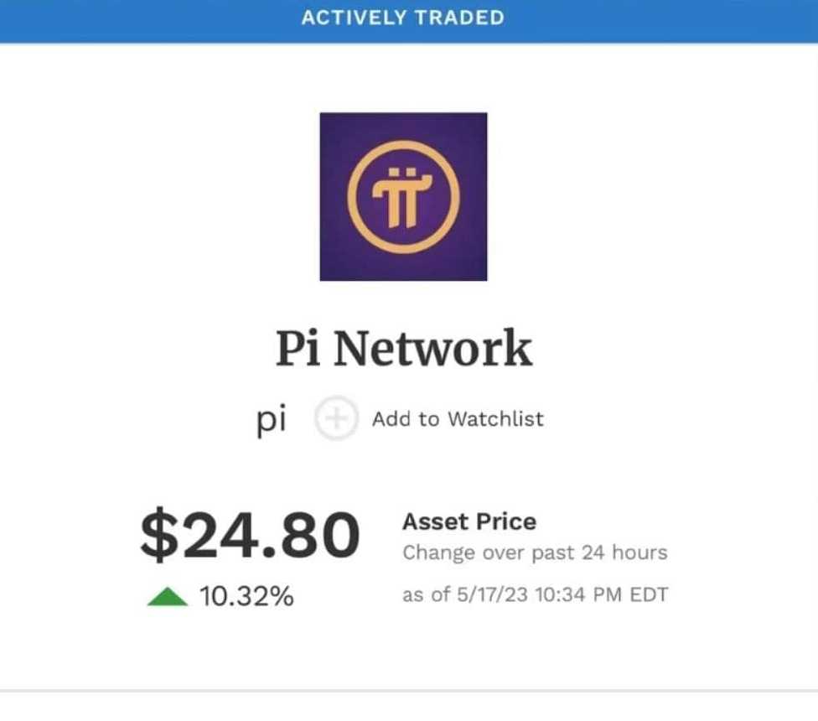This screenshot has width=818, height=721.
Task: Click the orange pi symbol in the logo
Action: [403, 198]
